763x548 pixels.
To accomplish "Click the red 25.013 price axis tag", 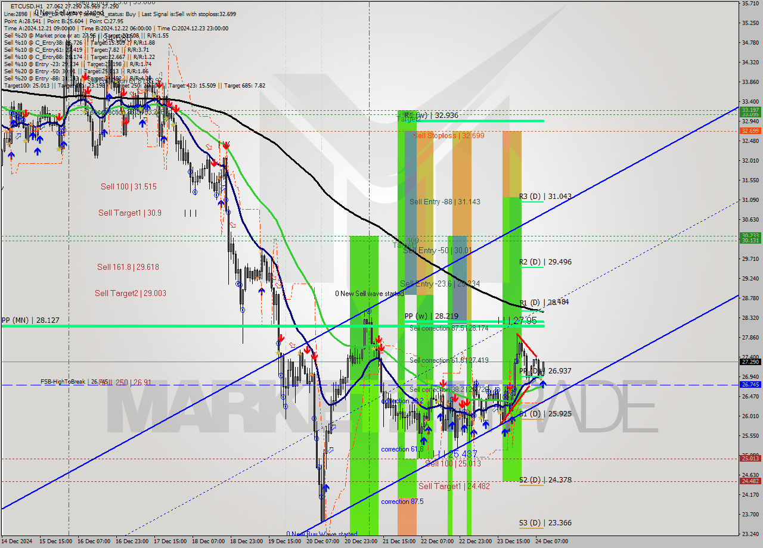I will pyautogui.click(x=750, y=458).
